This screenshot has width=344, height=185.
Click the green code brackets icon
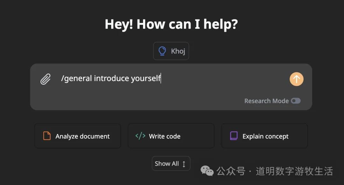point(140,136)
